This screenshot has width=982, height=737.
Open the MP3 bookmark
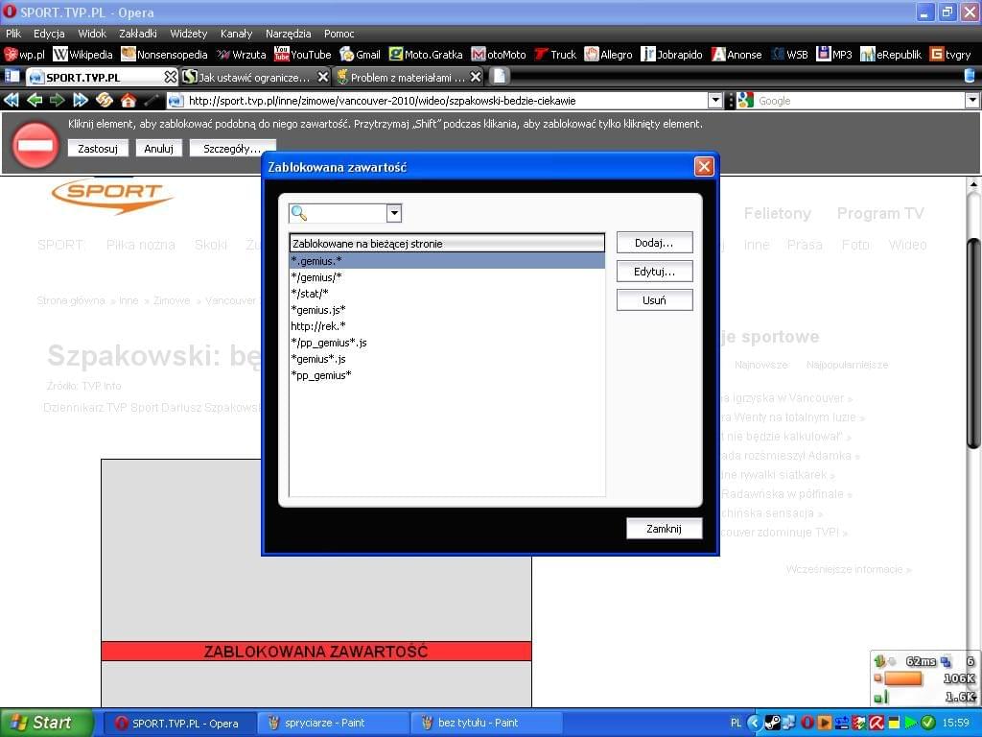pos(834,55)
